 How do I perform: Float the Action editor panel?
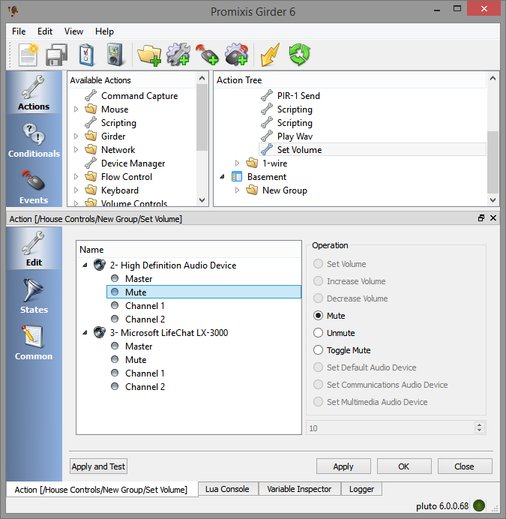click(481, 217)
